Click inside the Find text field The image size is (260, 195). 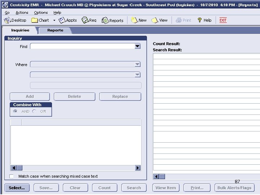(82, 46)
